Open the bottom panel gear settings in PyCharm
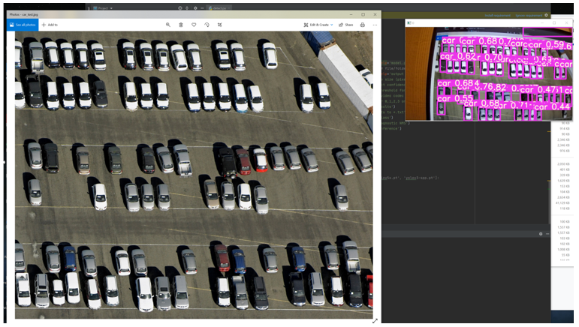 tap(541, 234)
